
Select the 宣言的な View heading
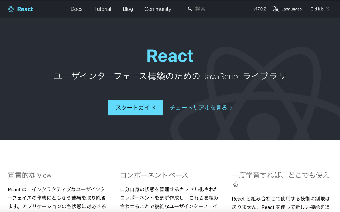(30, 175)
